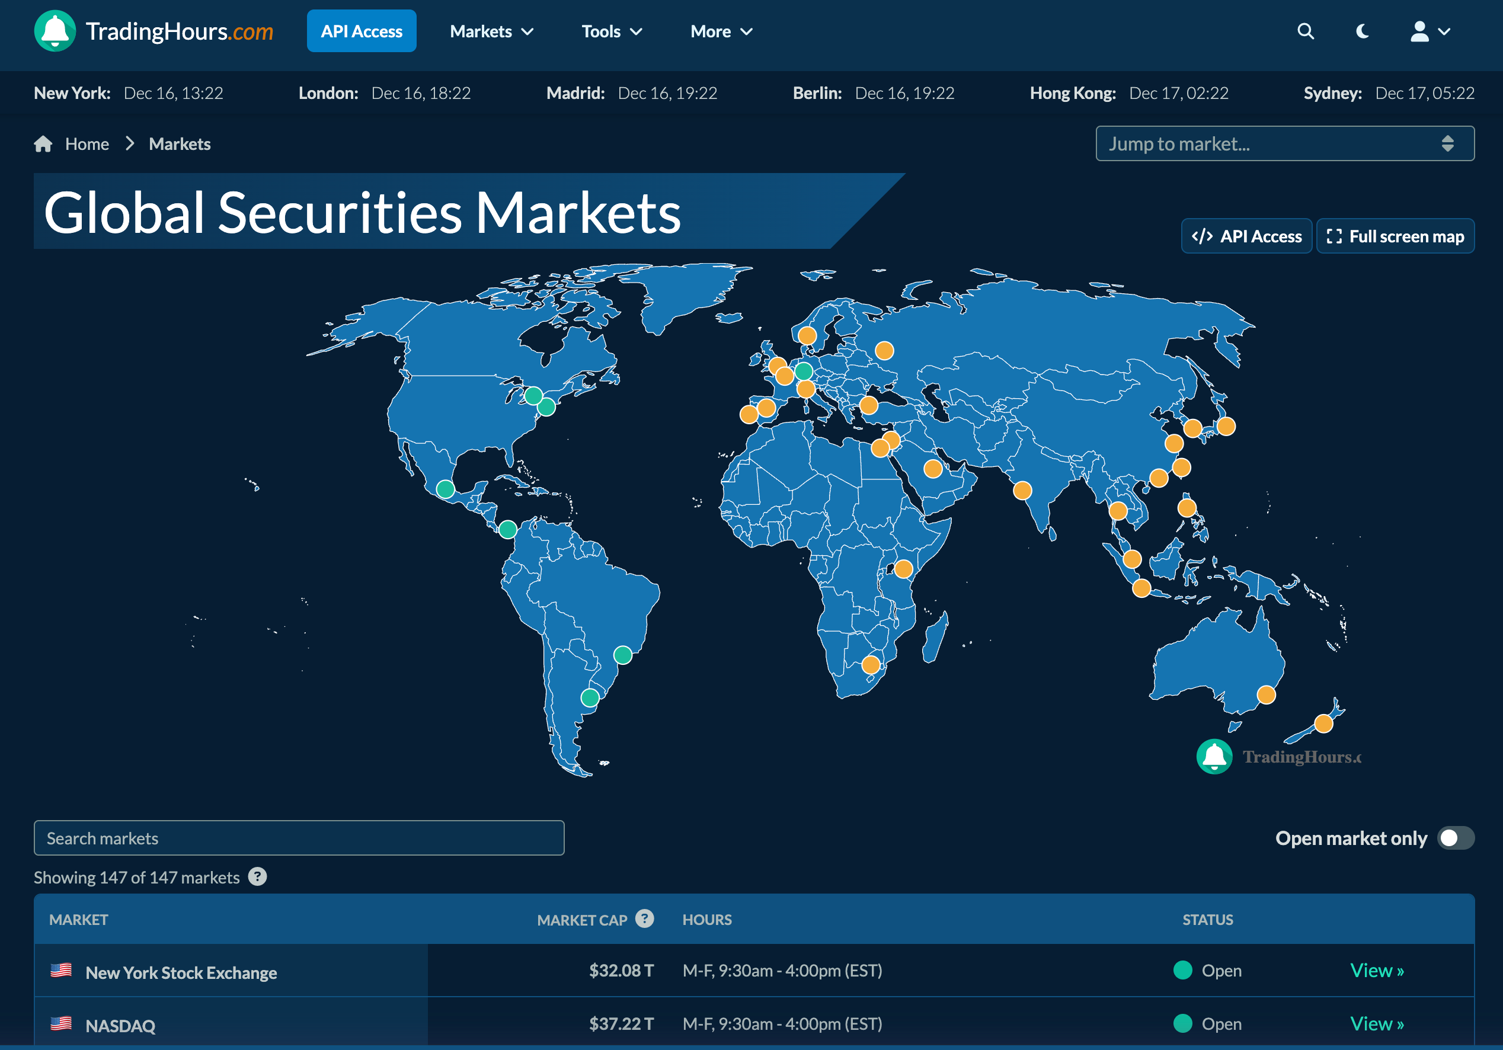Screen dimensions: 1503x1050
Task: Open View link for New York Stock Exchange
Action: coord(1377,970)
